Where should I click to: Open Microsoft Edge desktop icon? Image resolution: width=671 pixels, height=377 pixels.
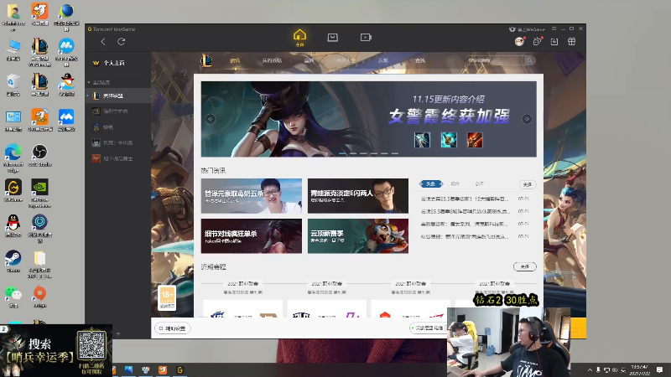[x=13, y=158]
